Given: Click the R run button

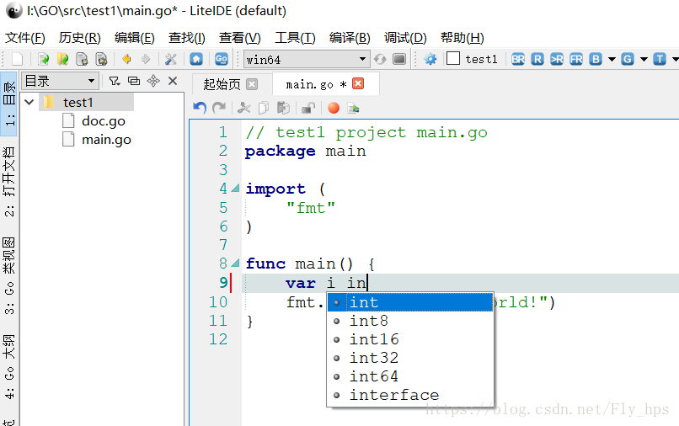Looking at the screenshot, I should pos(537,59).
